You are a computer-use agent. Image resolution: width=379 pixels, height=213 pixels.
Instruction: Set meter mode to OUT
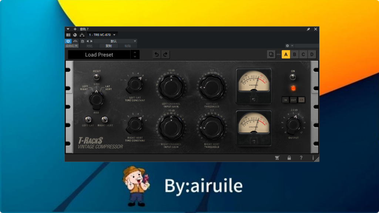click(294, 100)
